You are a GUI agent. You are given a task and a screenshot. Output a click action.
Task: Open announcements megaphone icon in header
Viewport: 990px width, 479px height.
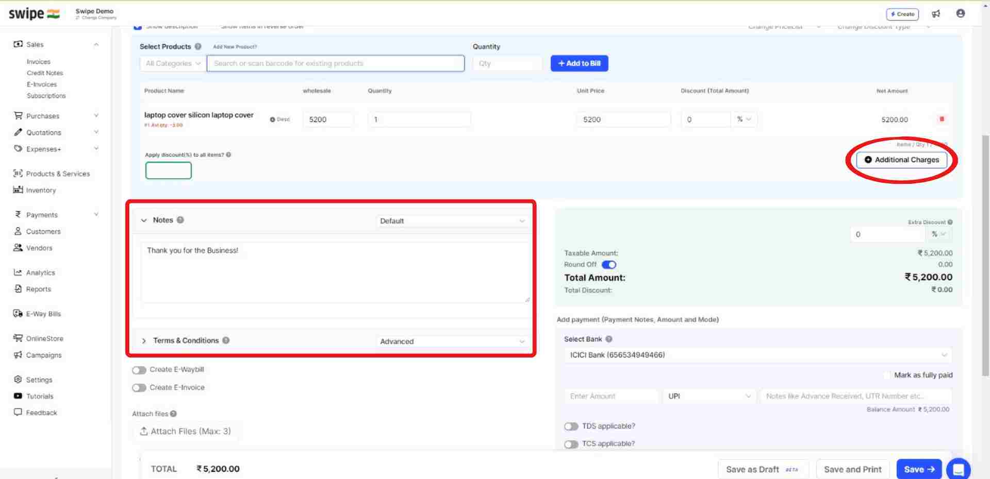(x=936, y=14)
